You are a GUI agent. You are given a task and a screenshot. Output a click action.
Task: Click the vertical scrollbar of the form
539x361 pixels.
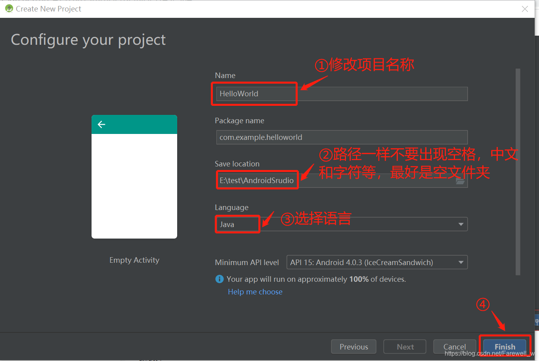[518, 172]
